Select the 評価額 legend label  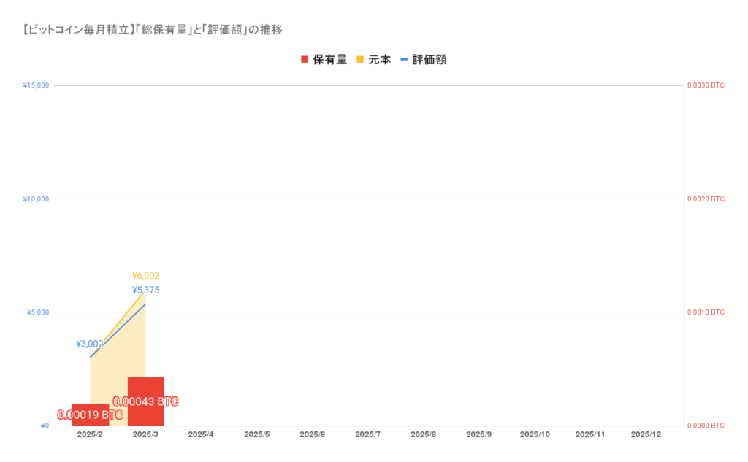(x=430, y=60)
